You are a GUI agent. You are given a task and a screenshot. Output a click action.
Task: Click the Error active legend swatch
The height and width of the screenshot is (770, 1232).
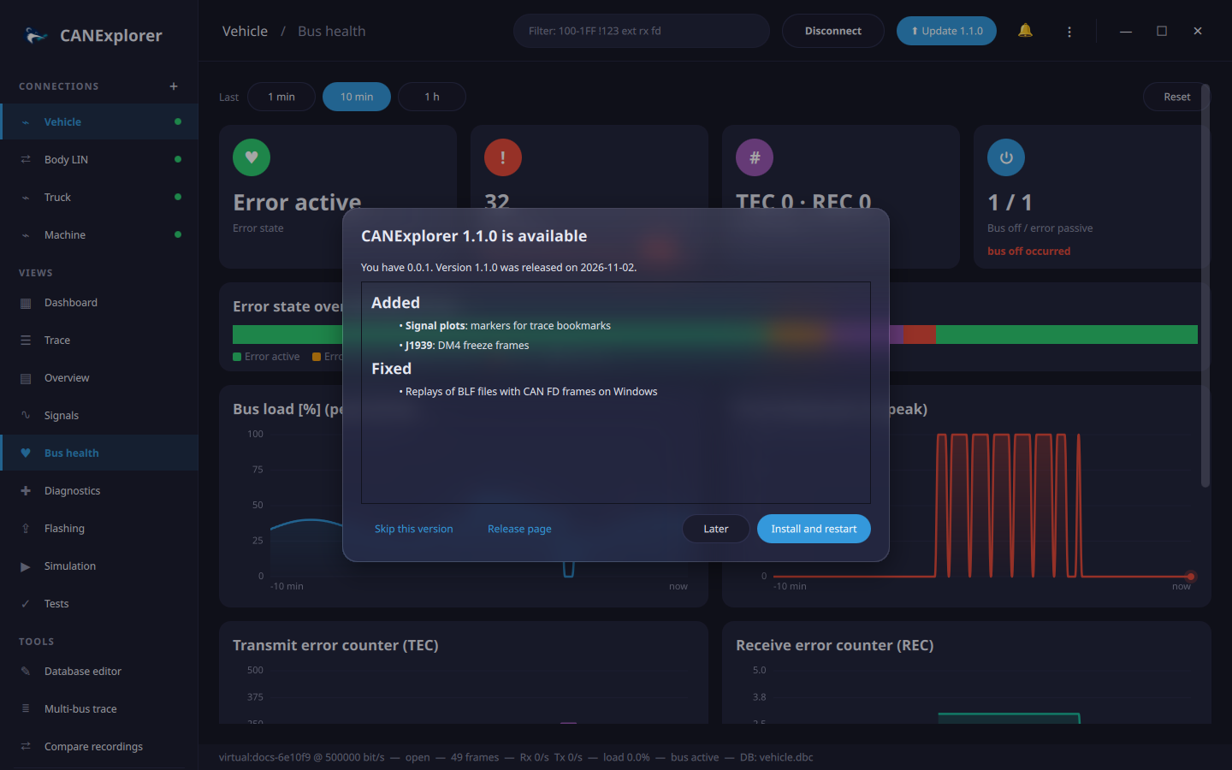(237, 357)
